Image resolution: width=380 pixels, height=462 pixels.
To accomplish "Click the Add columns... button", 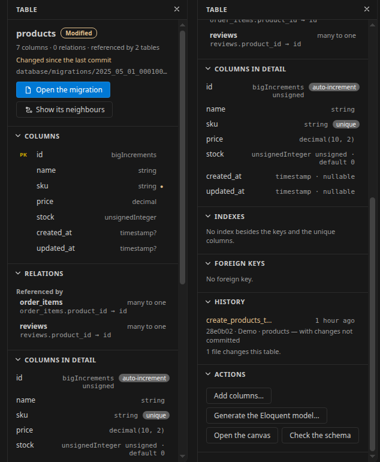I will point(239,395).
